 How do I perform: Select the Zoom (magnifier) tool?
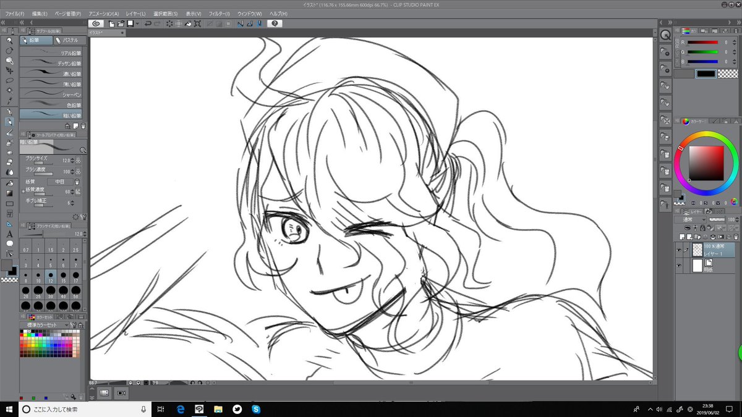pos(9,41)
